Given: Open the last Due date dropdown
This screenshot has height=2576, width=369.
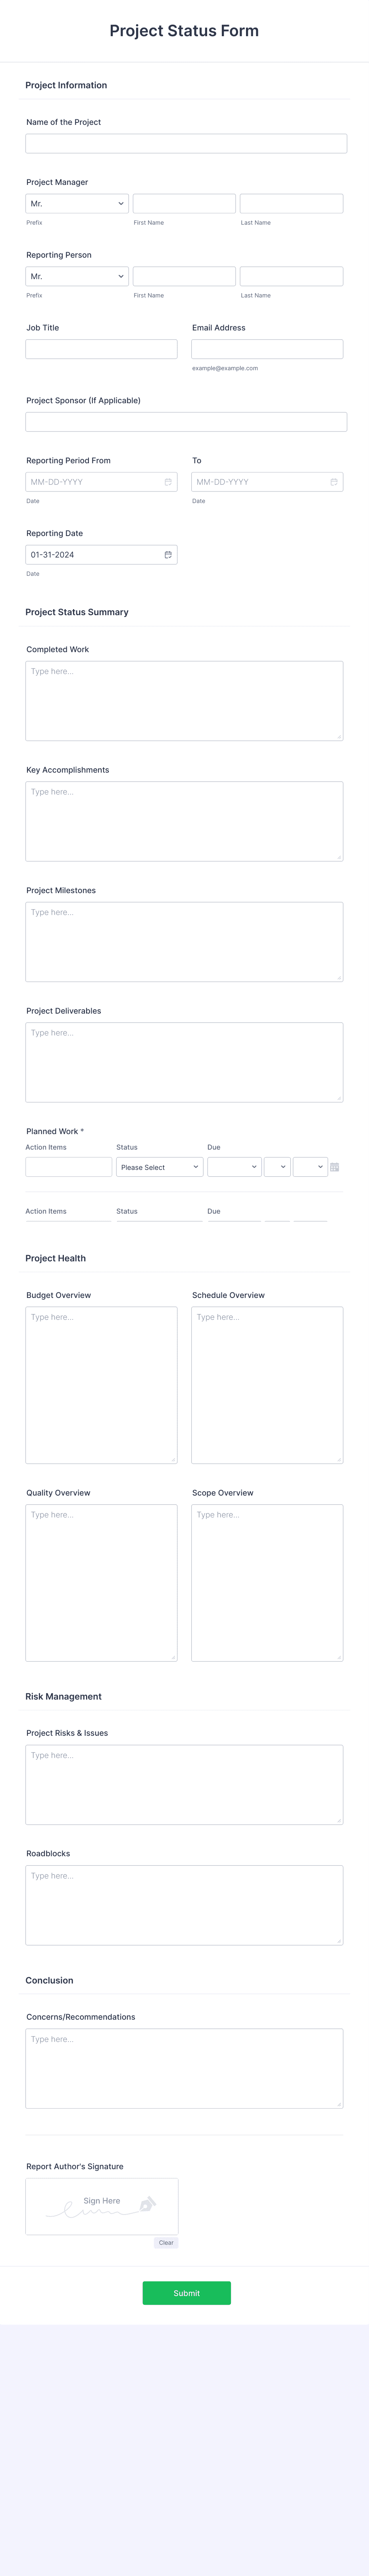Looking at the screenshot, I should point(310,1167).
